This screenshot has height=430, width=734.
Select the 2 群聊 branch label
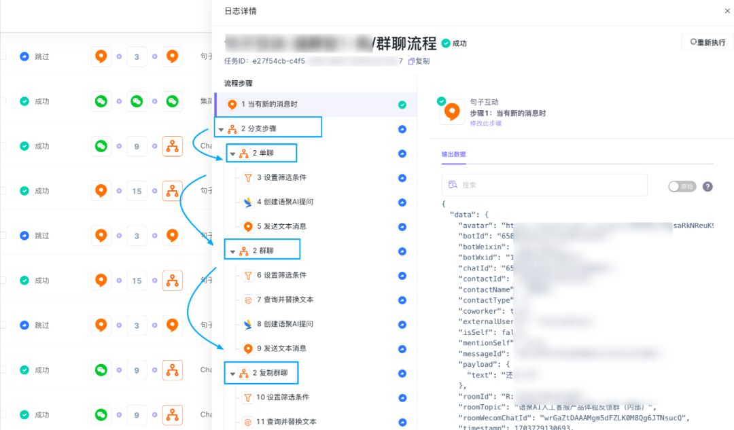(x=263, y=251)
